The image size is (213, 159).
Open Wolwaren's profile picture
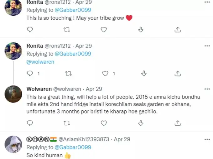click(x=13, y=94)
